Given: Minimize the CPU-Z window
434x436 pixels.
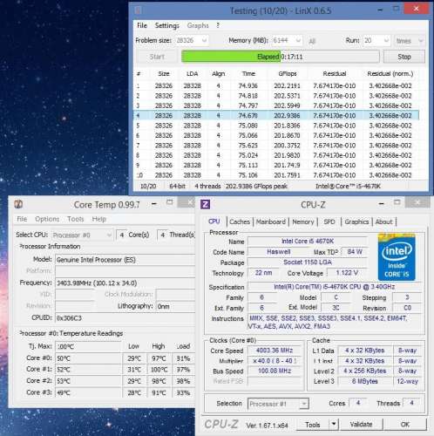Looking at the screenshot, I should point(381,204).
